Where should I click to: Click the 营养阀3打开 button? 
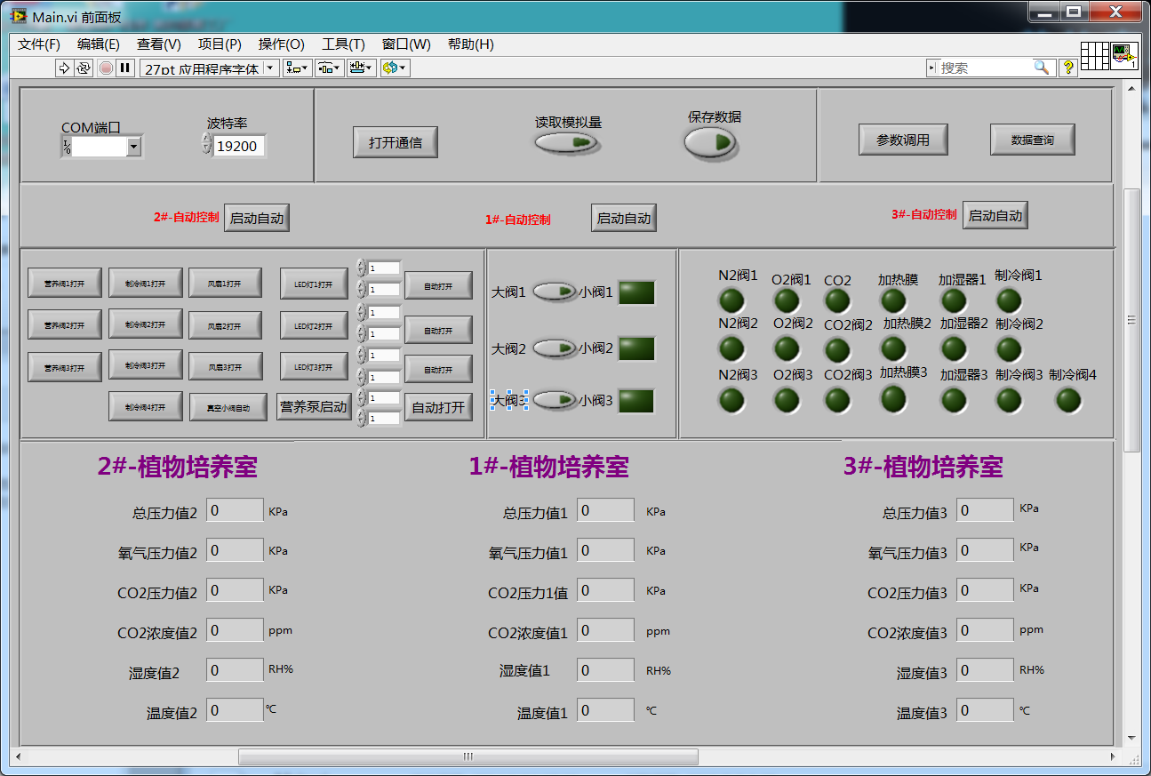(64, 367)
